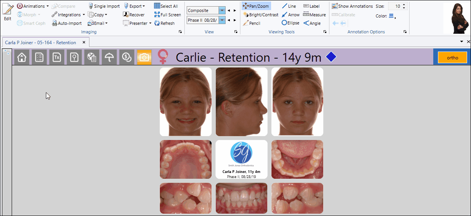This screenshot has width=471, height=216.
Task: Open the Animations menu
Action: 33,6
